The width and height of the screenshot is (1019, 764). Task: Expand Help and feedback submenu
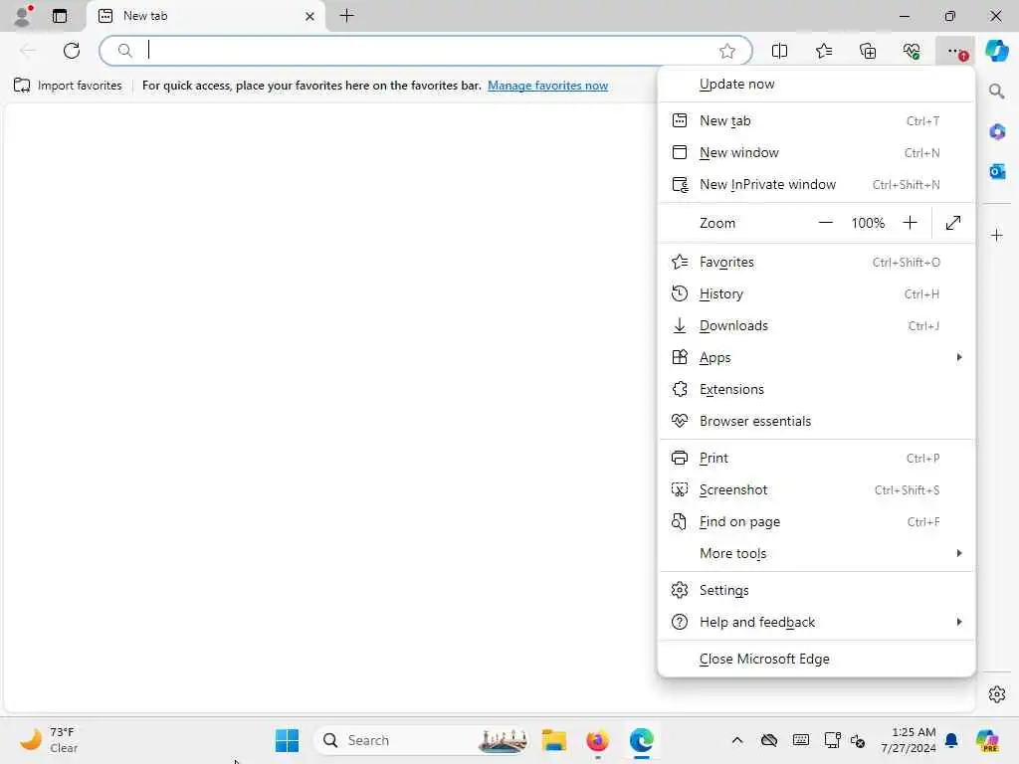pyautogui.click(x=816, y=623)
